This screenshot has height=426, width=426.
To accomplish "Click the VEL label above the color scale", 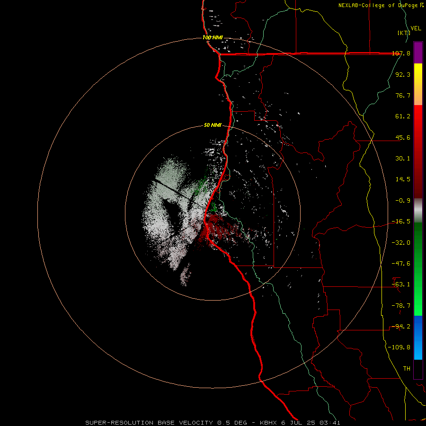I will click(x=416, y=28).
